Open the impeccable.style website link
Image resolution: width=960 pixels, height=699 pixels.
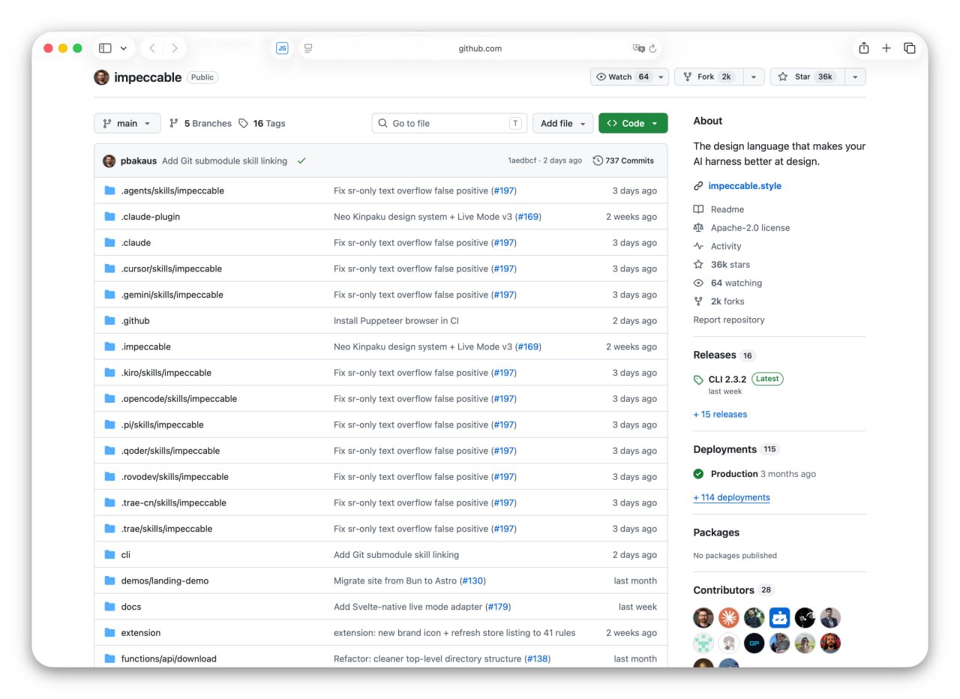point(745,186)
